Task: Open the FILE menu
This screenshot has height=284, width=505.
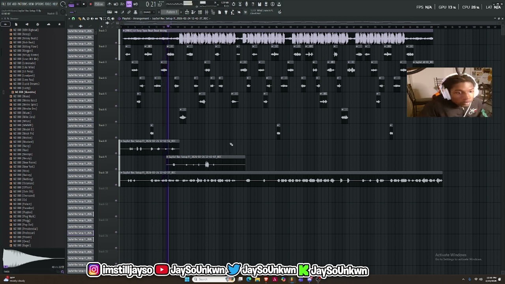Action: (x=4, y=4)
